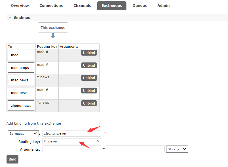Viewport: 228px width, 167px height.
Task: Open the String argument type dropdown
Action: tap(177, 149)
